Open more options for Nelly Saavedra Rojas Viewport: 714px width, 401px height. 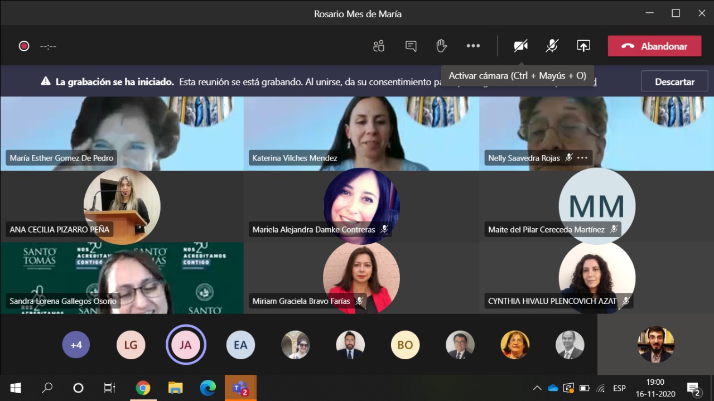coord(582,158)
